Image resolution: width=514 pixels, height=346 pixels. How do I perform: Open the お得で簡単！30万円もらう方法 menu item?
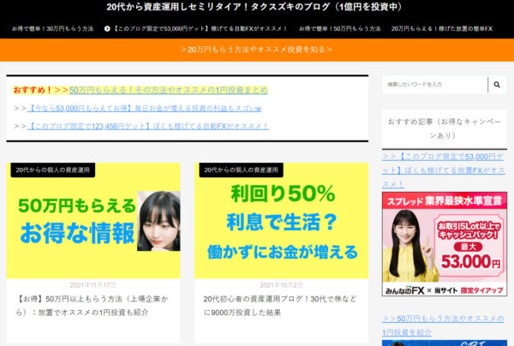point(52,29)
